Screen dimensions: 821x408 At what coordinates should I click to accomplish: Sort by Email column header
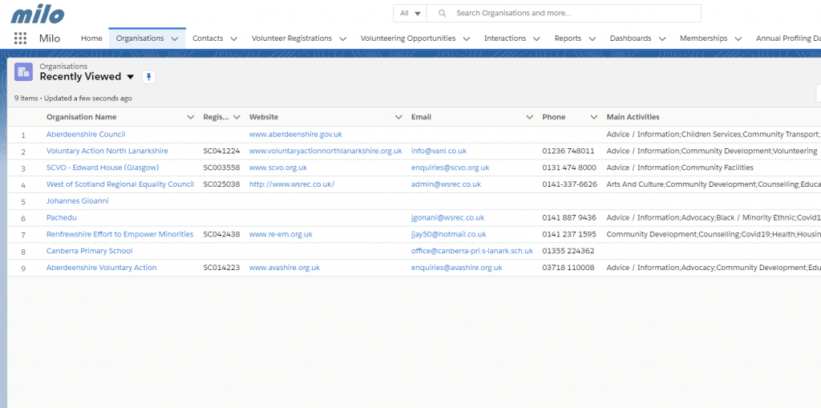point(422,117)
